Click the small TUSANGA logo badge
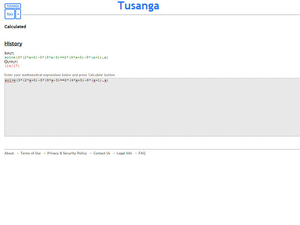Image resolution: width=300 pixels, height=225 pixels. coord(13,6)
